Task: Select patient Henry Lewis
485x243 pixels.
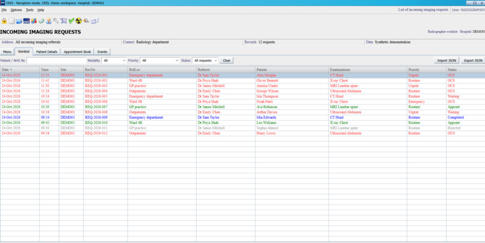Action: click(266, 133)
